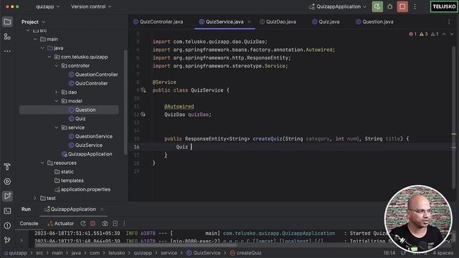Switch to Quiz.java tab
459x258 pixels.
[326, 22]
